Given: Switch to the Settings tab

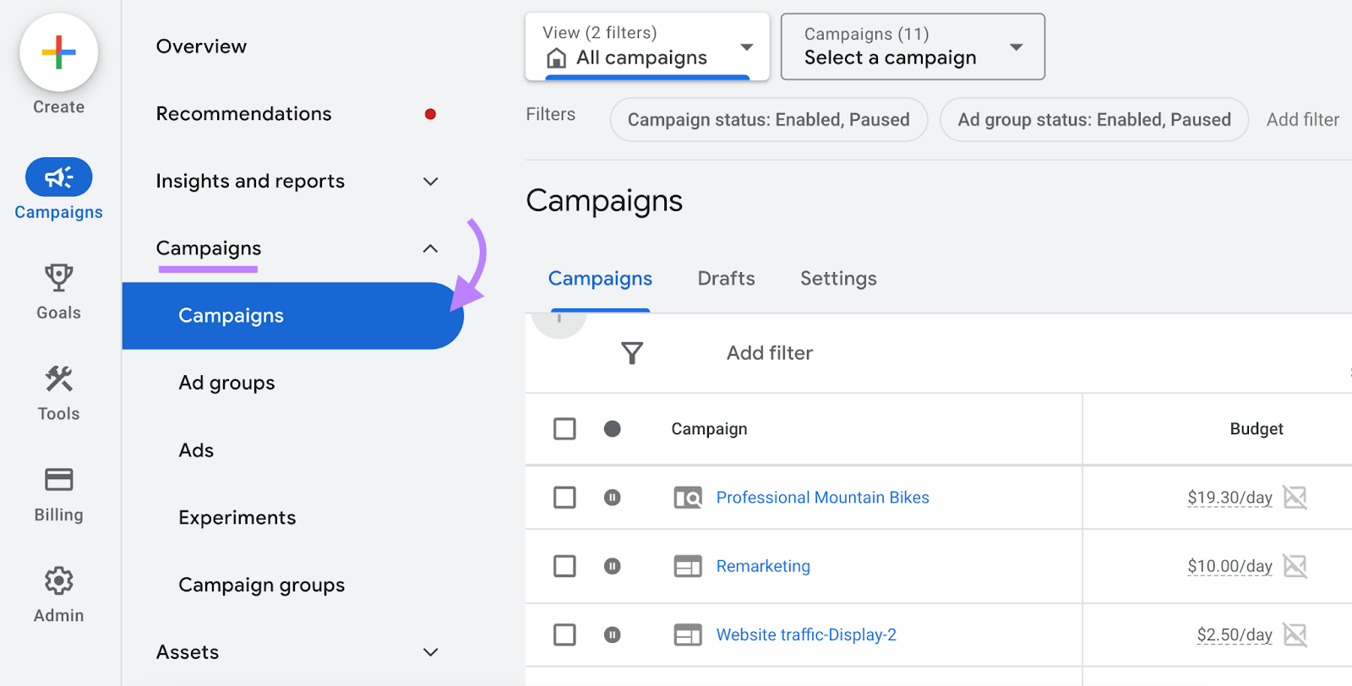Looking at the screenshot, I should (838, 279).
